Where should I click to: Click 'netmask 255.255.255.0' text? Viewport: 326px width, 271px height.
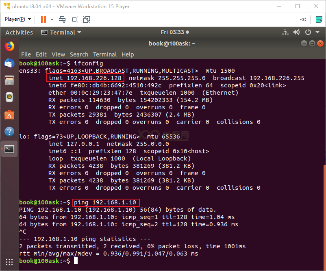167,78
